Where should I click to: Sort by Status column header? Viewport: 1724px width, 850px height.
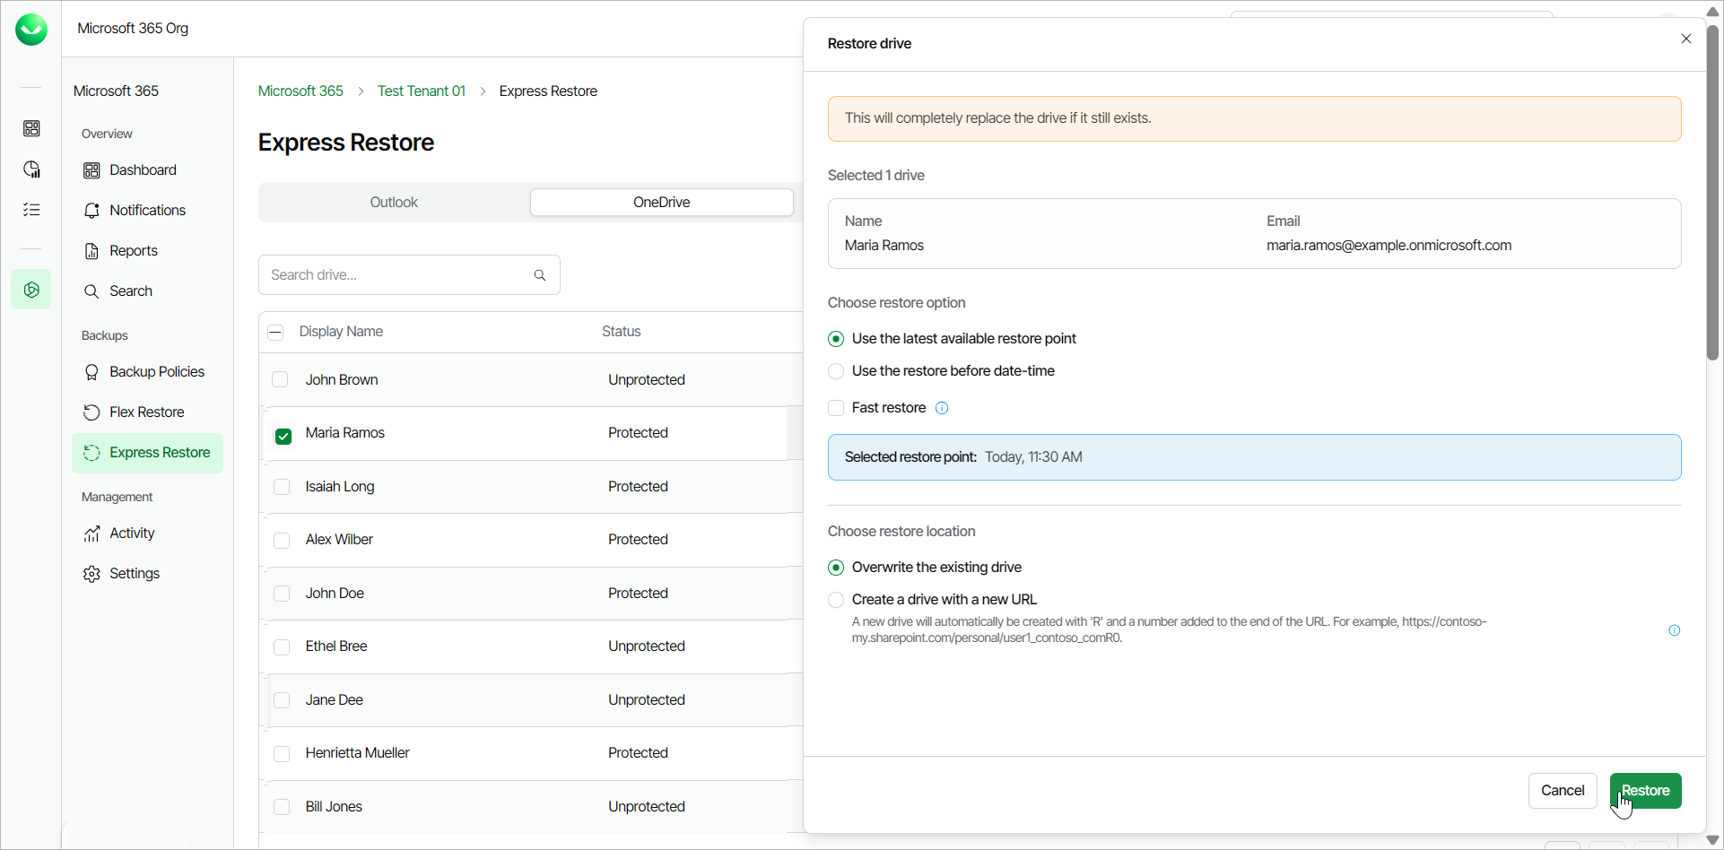pyautogui.click(x=621, y=332)
